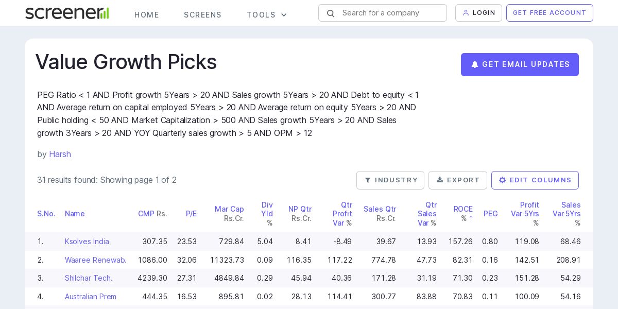The height and width of the screenshot is (309, 618).
Task: Open the Waaree Renewab. company link
Action: pos(96,260)
